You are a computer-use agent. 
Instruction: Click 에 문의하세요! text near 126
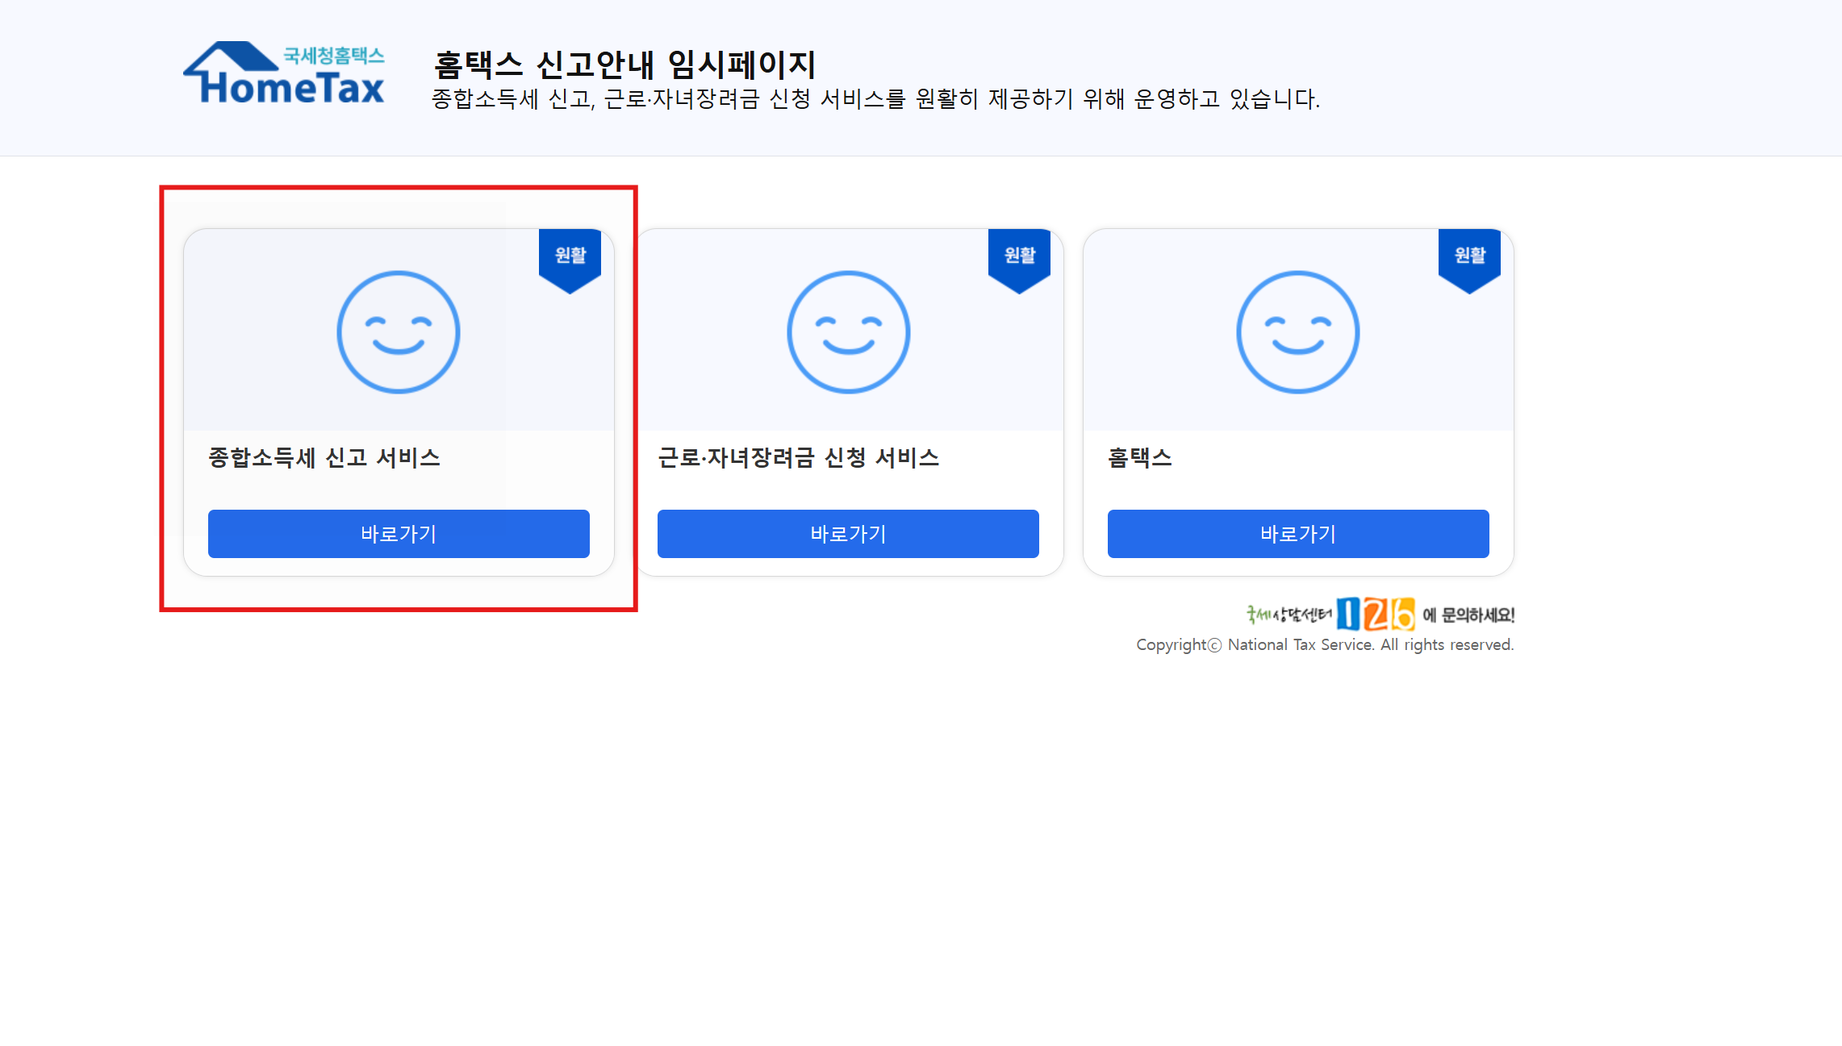click(x=1468, y=615)
